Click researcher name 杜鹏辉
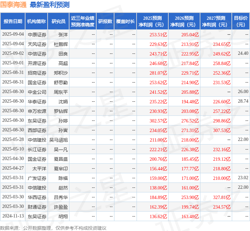The image size is (250, 231). pyautogui.click(x=61, y=44)
